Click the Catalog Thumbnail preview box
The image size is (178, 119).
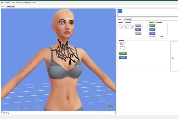click(x=162, y=29)
